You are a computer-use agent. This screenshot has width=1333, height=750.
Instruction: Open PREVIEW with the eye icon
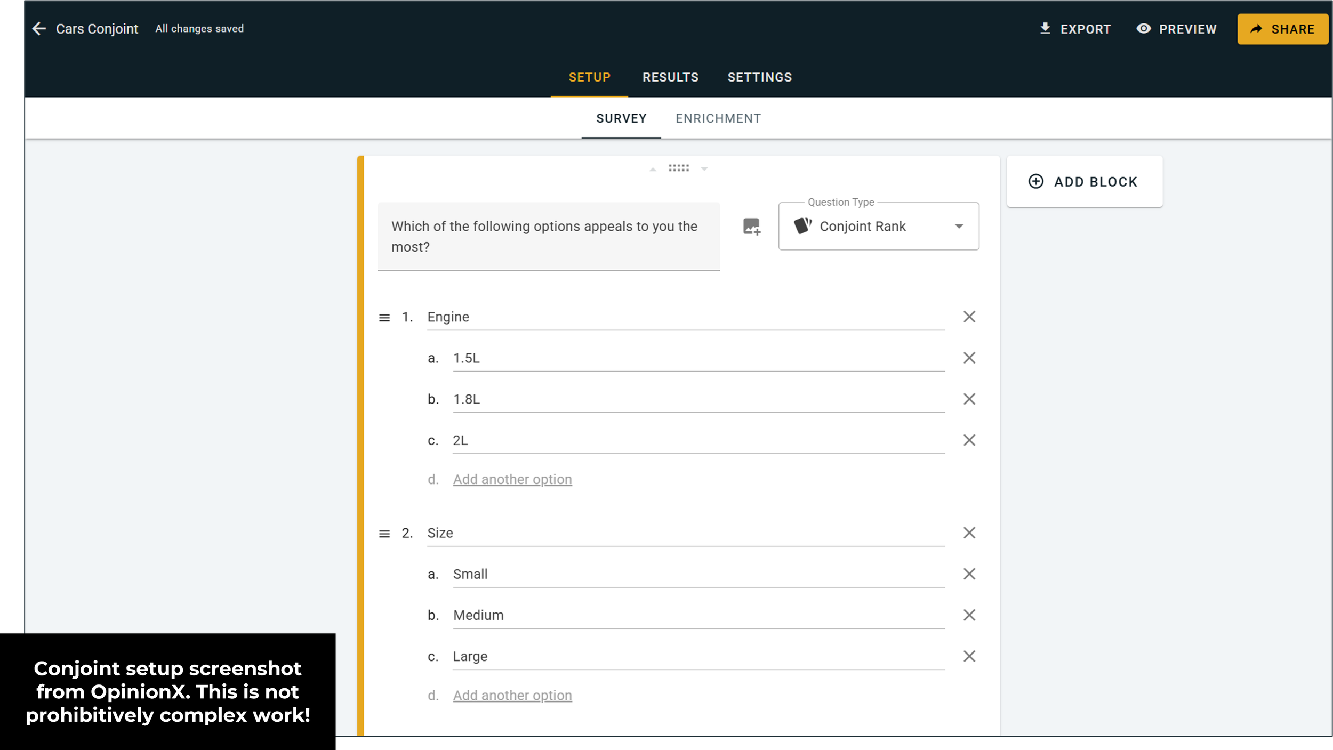click(x=1176, y=29)
